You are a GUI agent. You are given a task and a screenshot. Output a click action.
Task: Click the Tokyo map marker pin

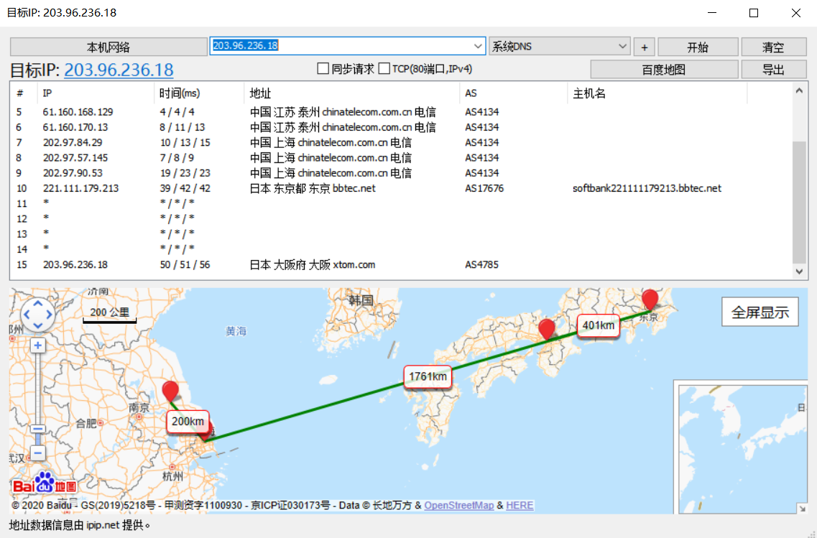click(x=650, y=299)
